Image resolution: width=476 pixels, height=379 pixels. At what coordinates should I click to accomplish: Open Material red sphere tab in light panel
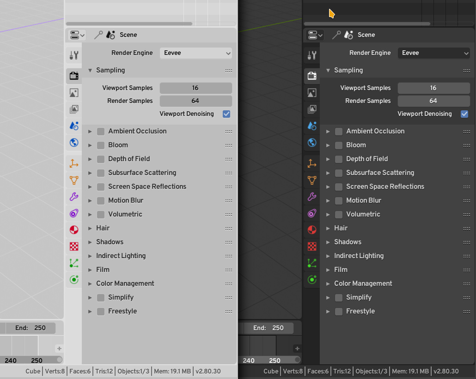coord(74,230)
